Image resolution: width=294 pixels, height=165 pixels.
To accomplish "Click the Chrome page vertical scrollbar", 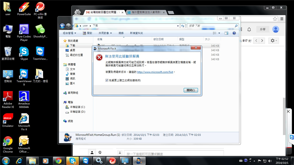I will pyautogui.click(x=284, y=116).
